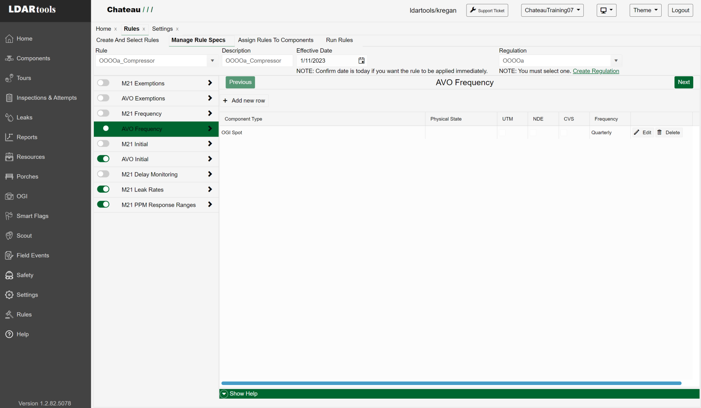Click the Leaks droplet icon
The image size is (701, 408).
pyautogui.click(x=9, y=118)
